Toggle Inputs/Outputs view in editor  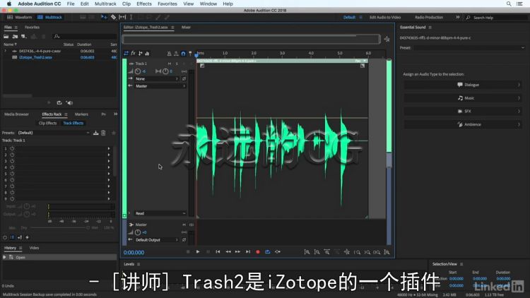pyautogui.click(x=126, y=54)
